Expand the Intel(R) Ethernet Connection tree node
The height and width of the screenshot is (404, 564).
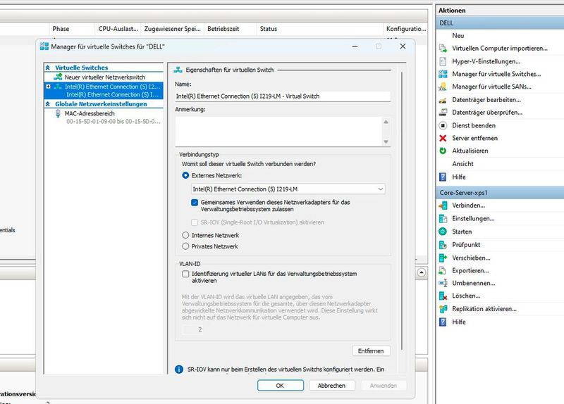(48, 87)
